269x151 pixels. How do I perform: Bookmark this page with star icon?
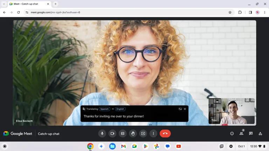230,12
